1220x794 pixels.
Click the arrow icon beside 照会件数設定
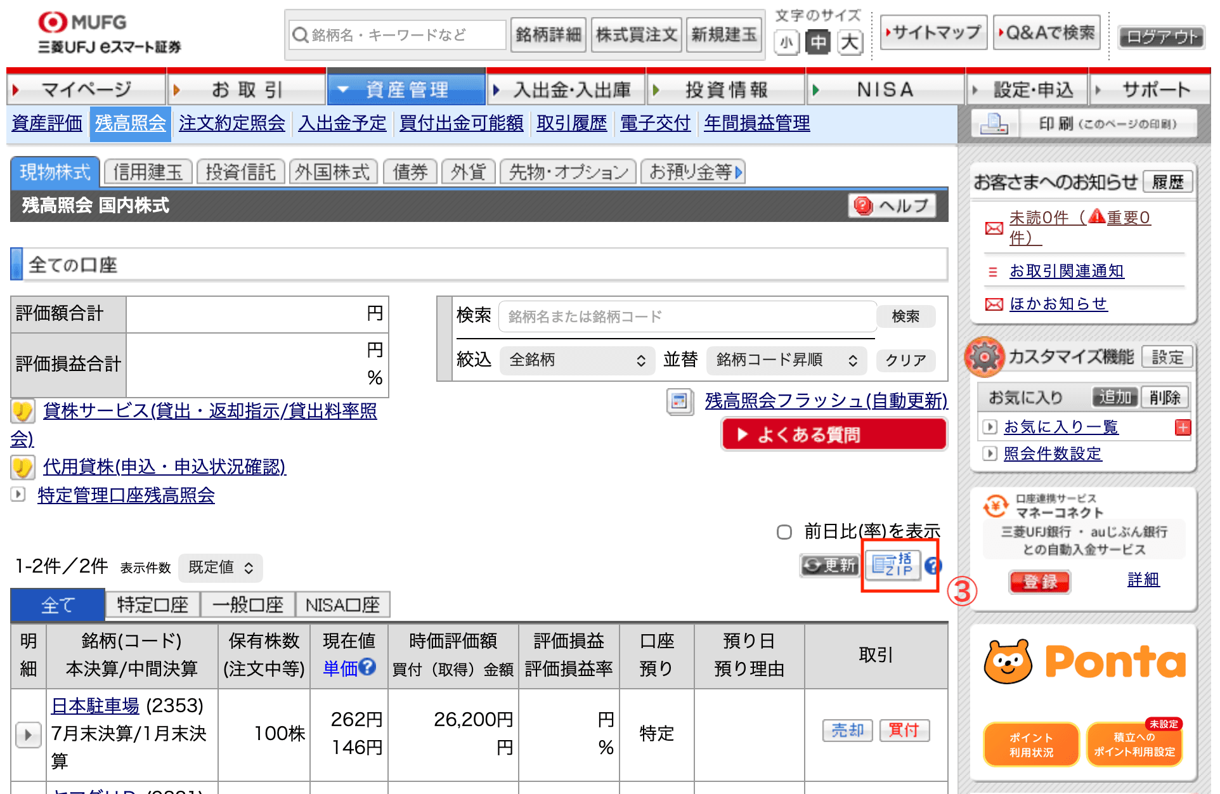tap(989, 453)
